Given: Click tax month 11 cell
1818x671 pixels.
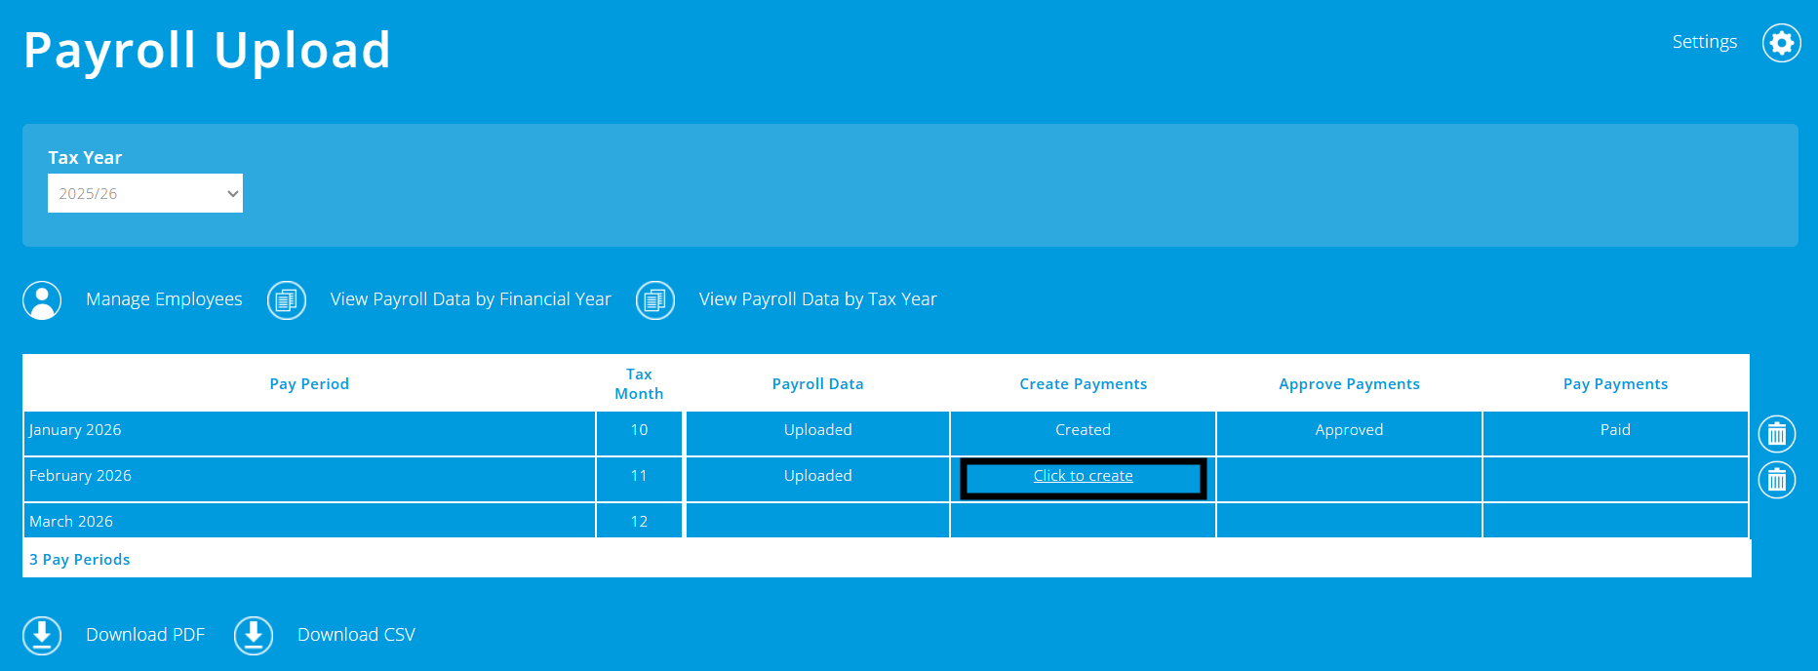Looking at the screenshot, I should [x=639, y=479].
